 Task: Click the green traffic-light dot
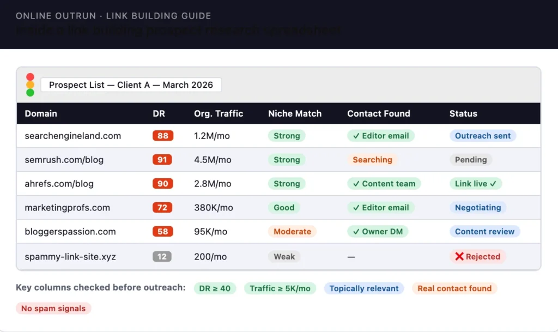pyautogui.click(x=30, y=93)
